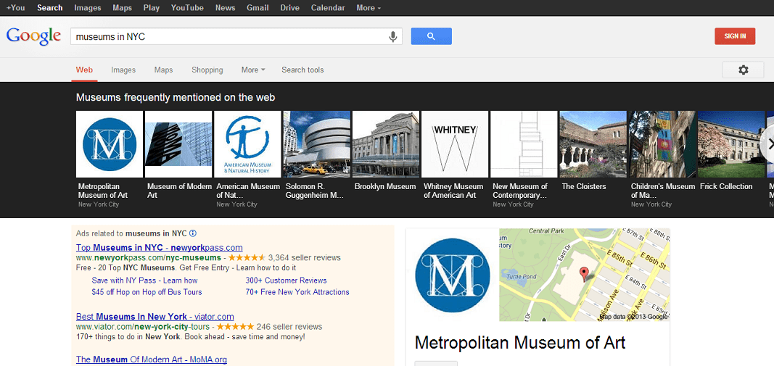
Task: Click the carousel next arrow
Action: [x=769, y=144]
